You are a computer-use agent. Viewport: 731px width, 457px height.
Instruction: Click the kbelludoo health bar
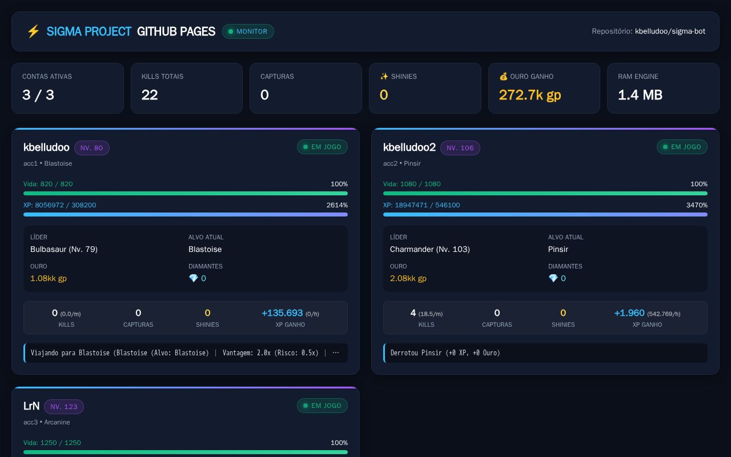186,194
